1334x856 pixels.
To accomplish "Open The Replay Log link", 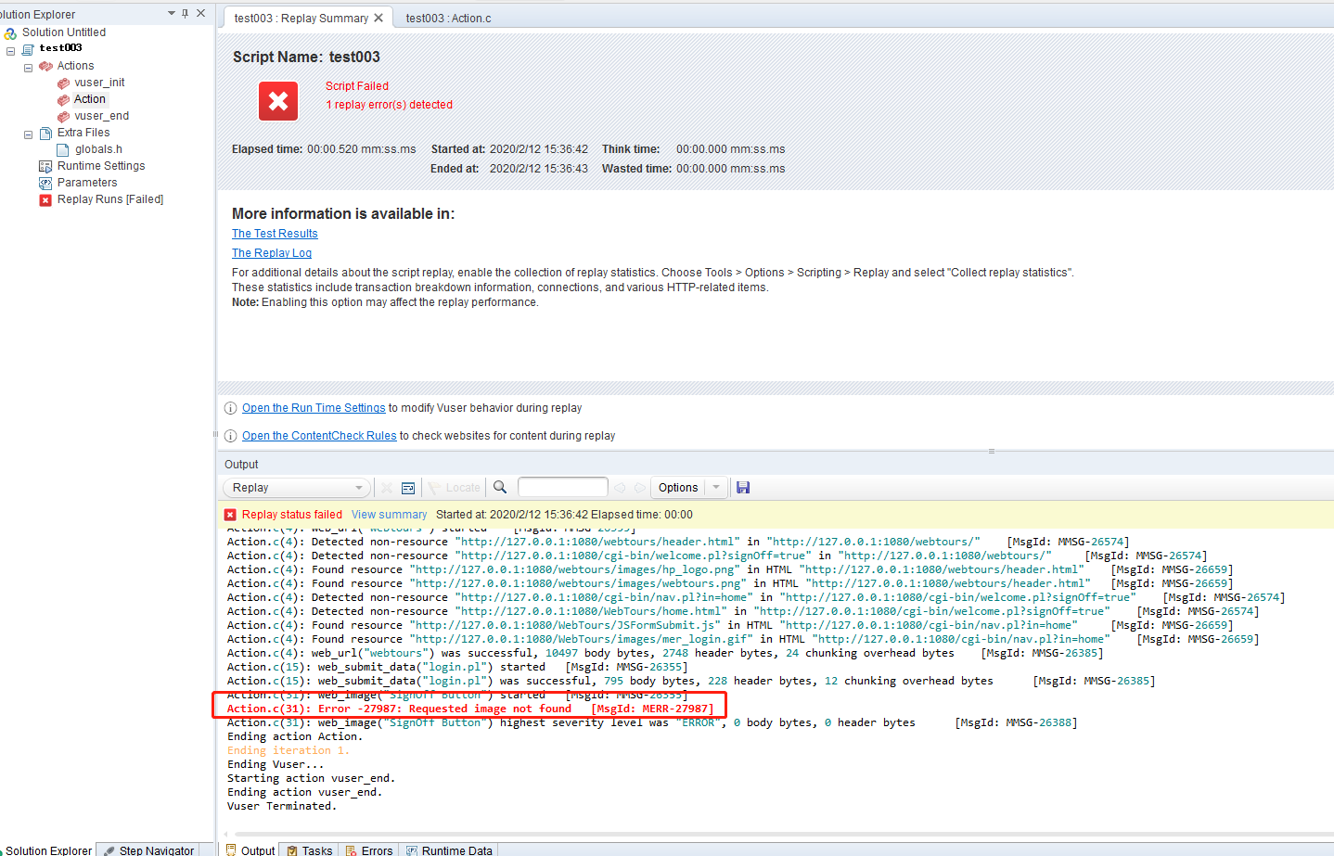I will 272,253.
